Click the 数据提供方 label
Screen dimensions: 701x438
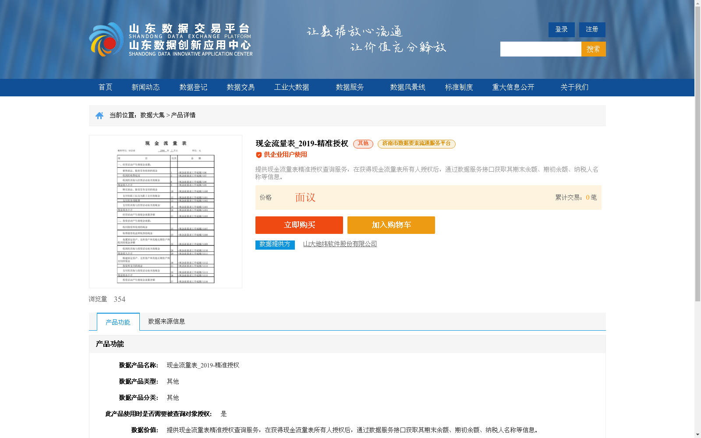click(275, 244)
